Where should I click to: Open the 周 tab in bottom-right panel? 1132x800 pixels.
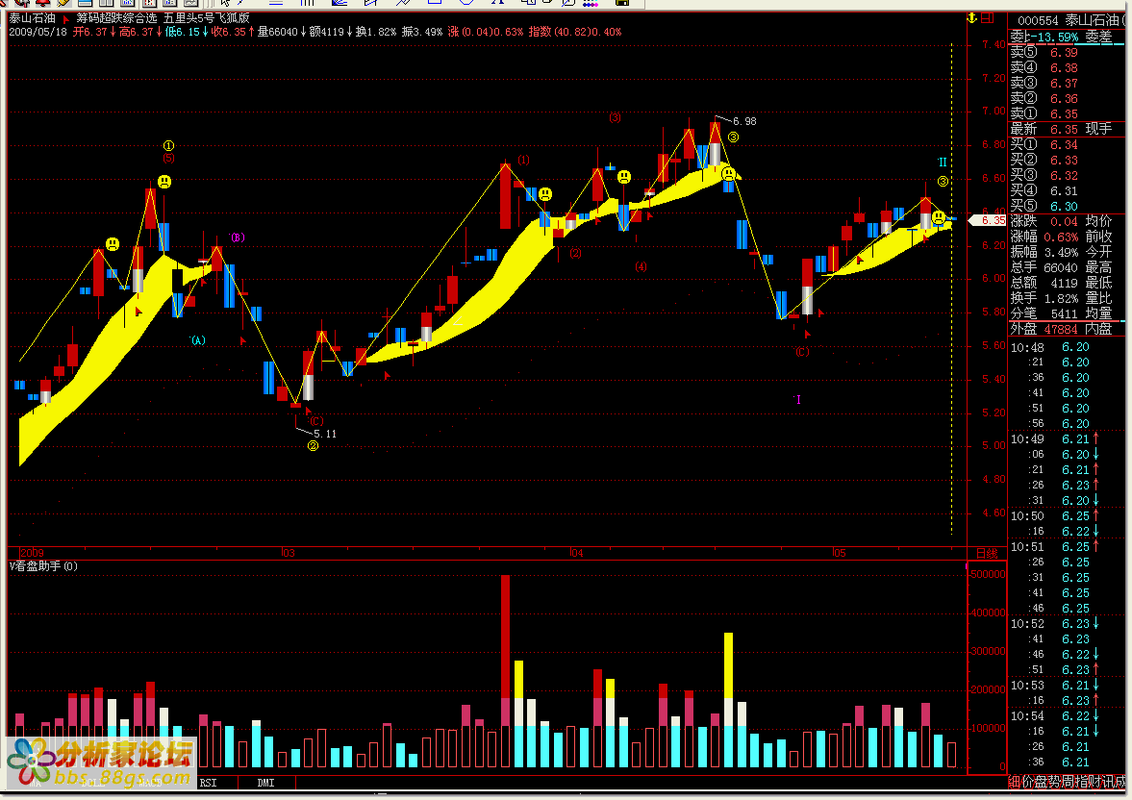click(x=1067, y=782)
